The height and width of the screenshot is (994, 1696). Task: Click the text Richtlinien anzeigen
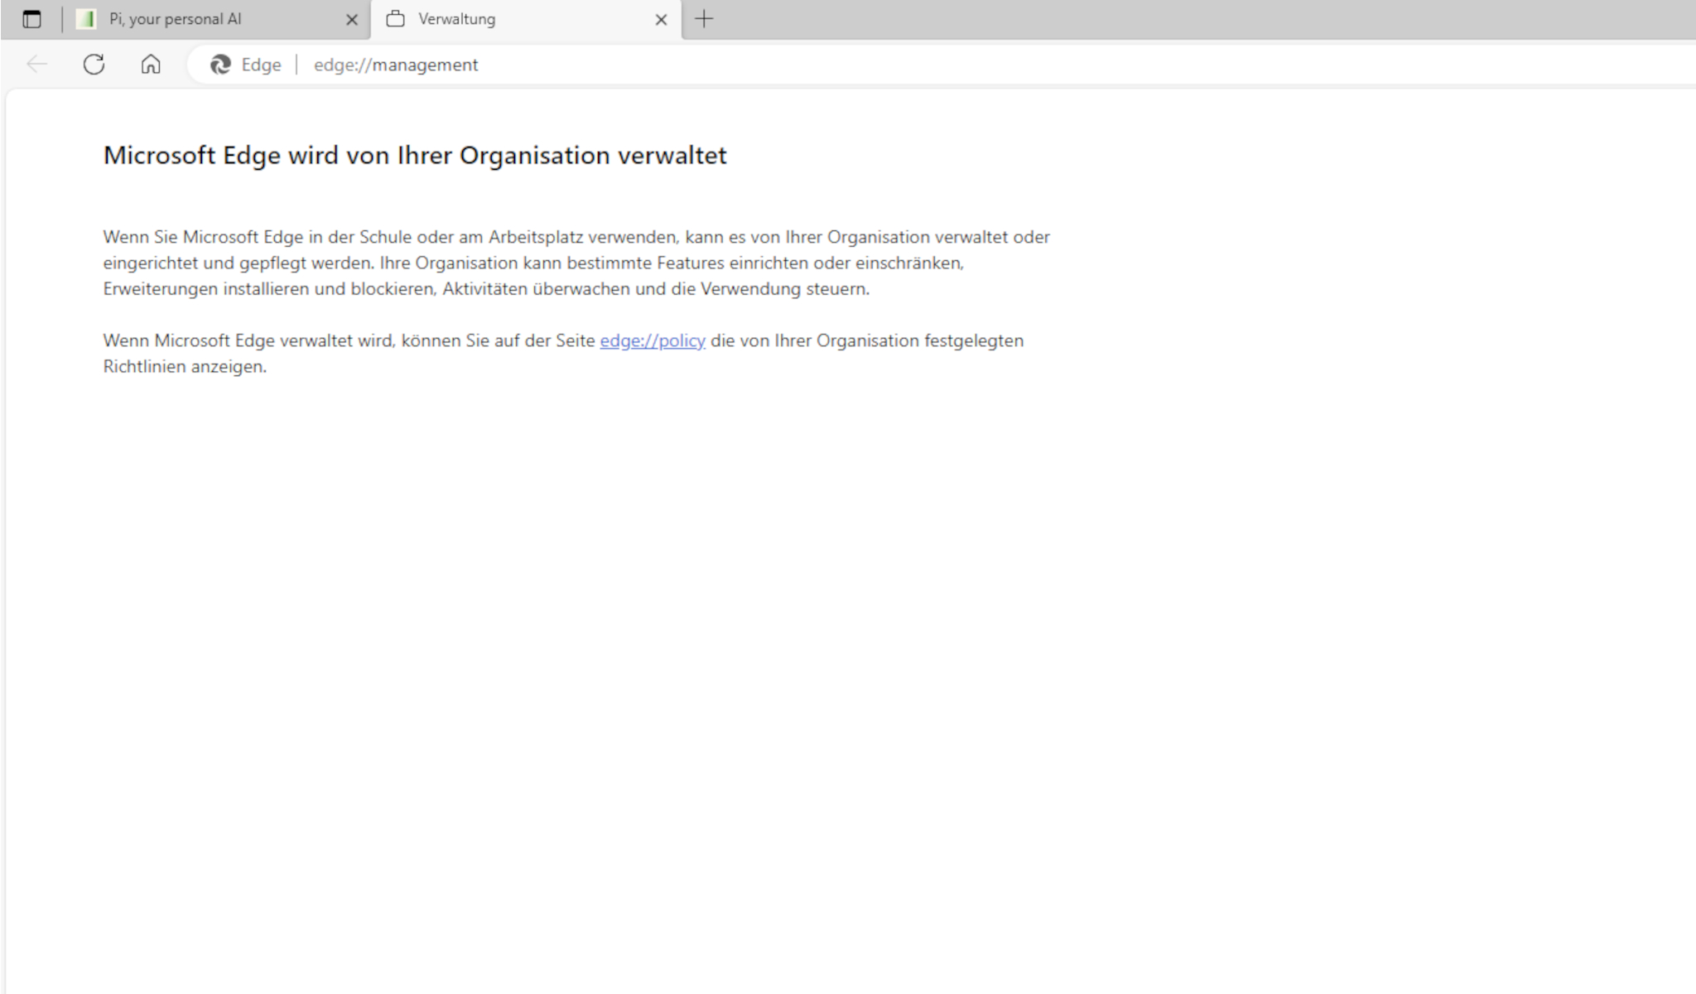tap(185, 366)
